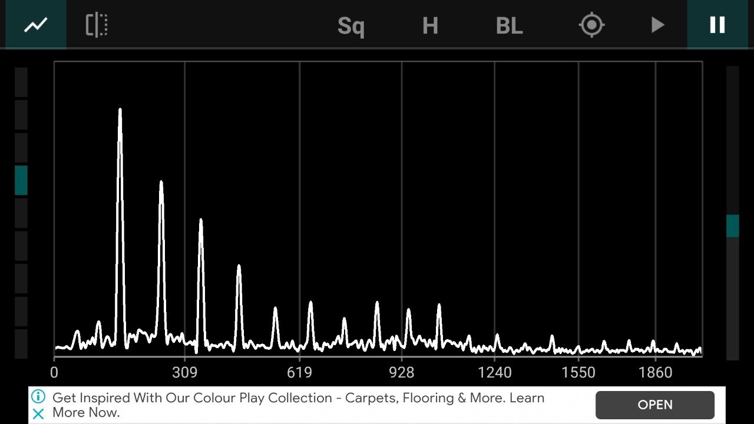The image size is (754, 424).
Task: Open the ad info icon
Action: (x=38, y=396)
